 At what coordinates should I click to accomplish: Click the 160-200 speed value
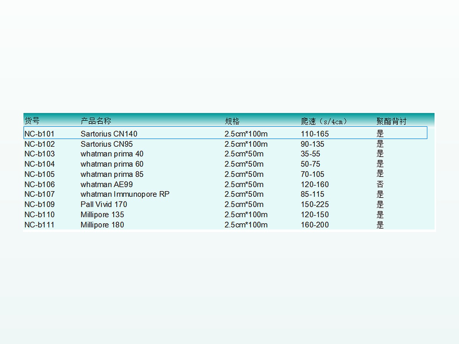[x=315, y=225]
